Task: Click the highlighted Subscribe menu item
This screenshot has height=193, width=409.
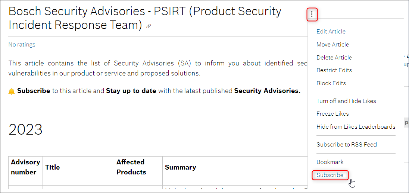Action: 330,175
